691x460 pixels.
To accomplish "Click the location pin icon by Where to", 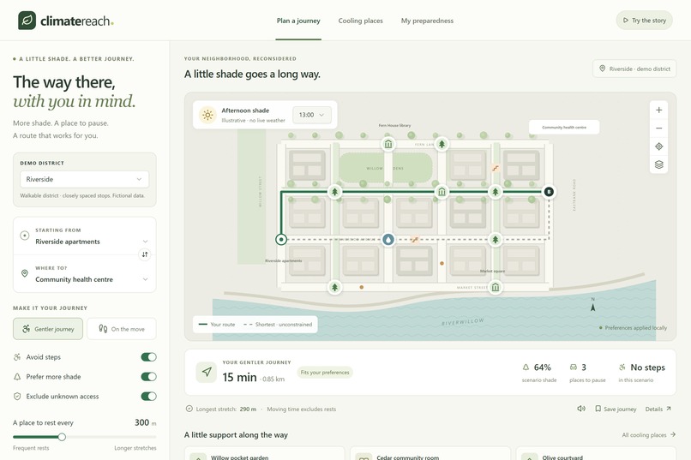I will (x=25, y=273).
